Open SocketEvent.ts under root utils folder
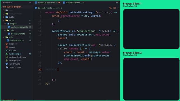Image resolution: width=180 pixels, height=101 pixels. (17, 40)
